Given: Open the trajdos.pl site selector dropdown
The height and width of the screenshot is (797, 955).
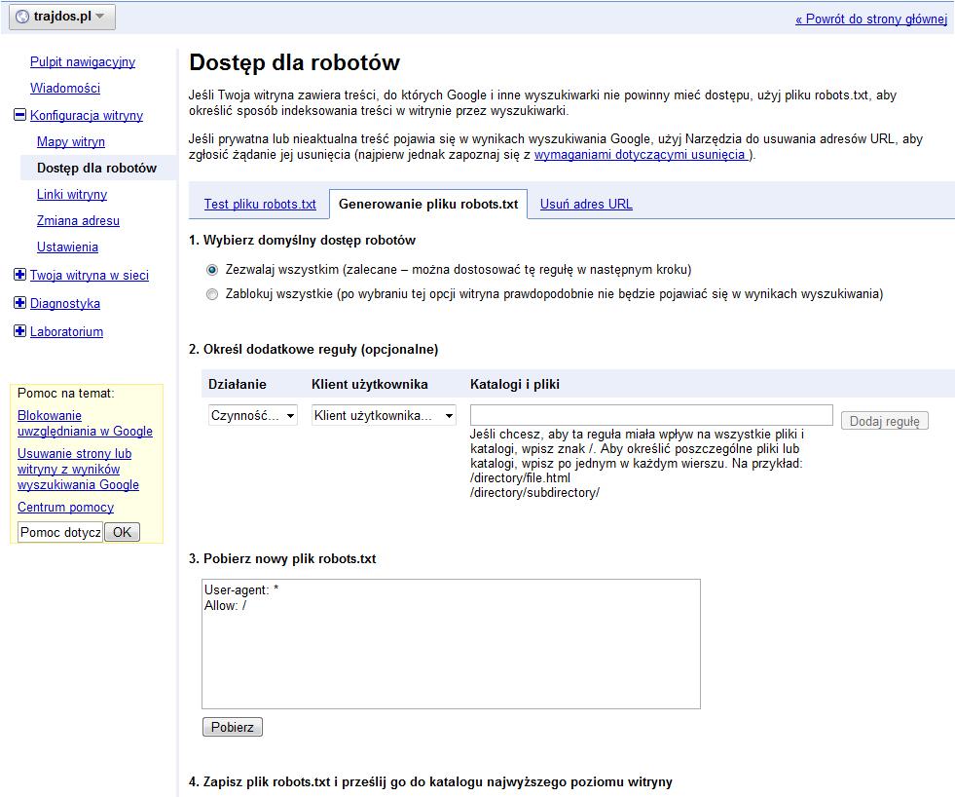Looking at the screenshot, I should [61, 17].
